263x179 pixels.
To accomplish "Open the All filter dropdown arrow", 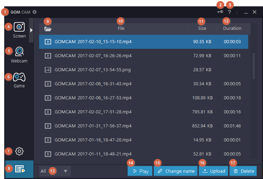I will point(66,171).
